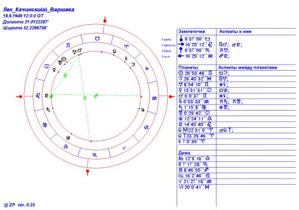Click the Землеточки table heading

tap(192, 32)
